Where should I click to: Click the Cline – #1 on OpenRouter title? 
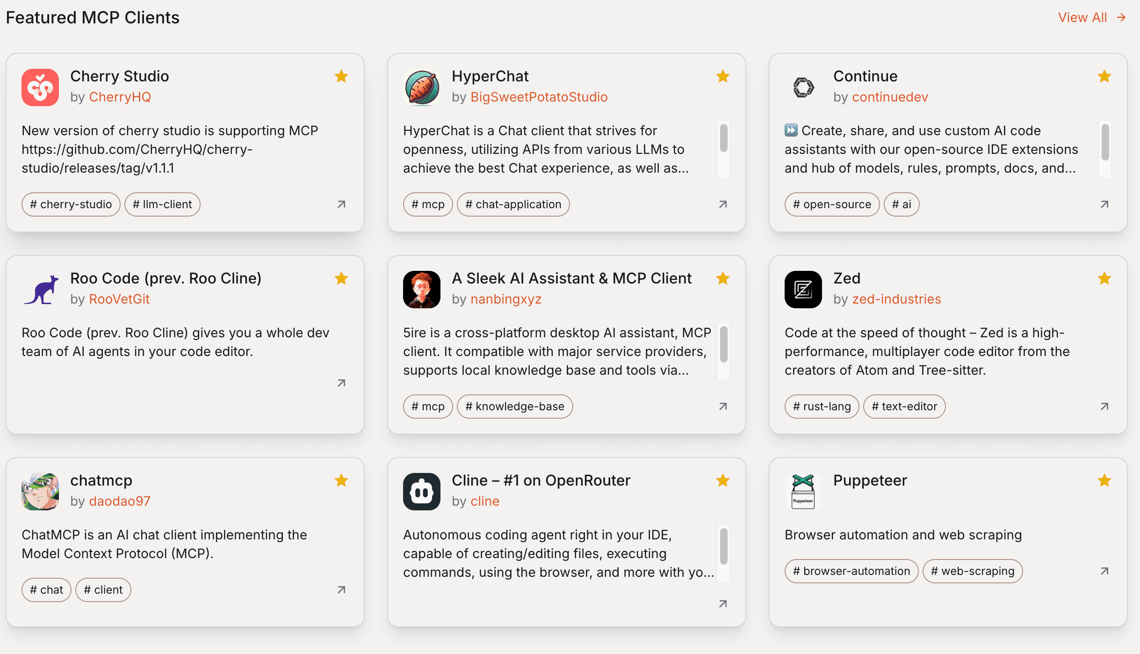click(541, 480)
